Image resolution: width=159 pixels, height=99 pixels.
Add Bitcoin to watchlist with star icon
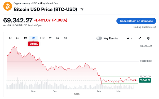[x=82, y=9]
